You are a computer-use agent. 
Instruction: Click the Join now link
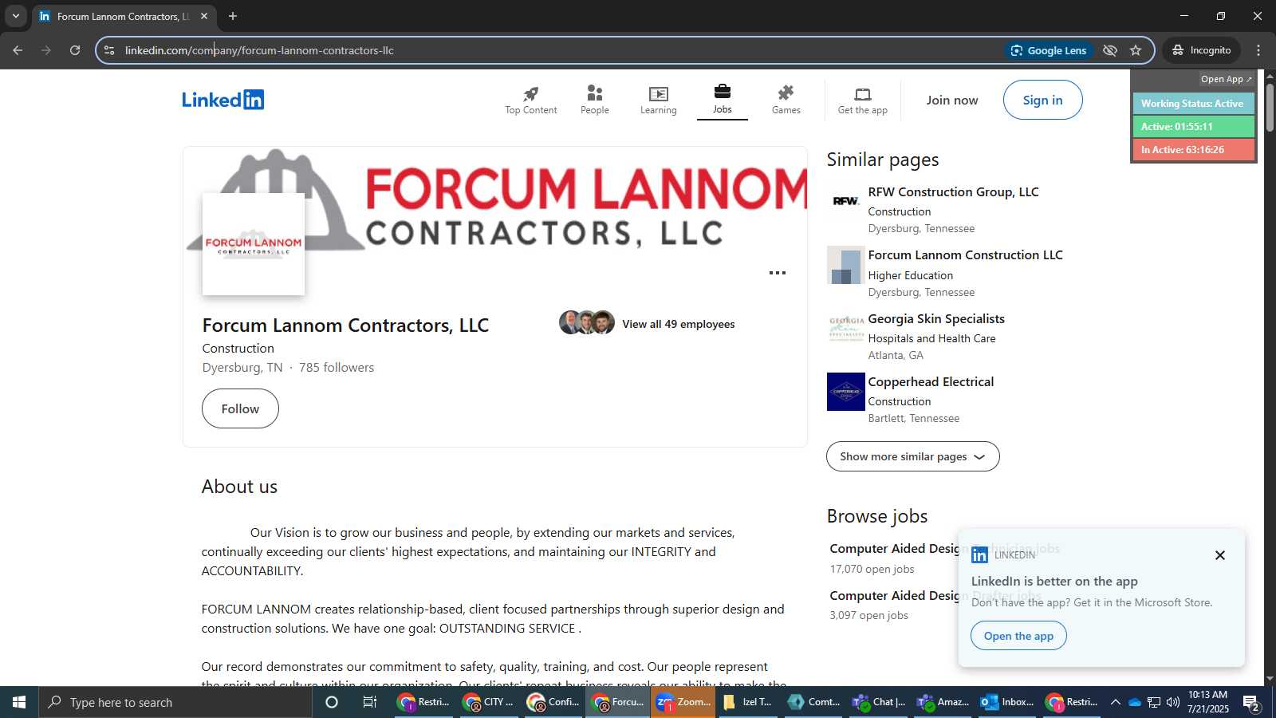(951, 100)
